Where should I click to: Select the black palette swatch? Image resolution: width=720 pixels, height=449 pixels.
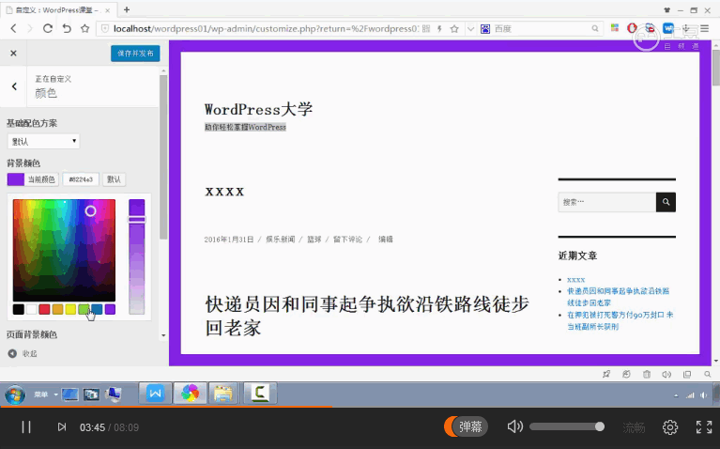(19, 309)
